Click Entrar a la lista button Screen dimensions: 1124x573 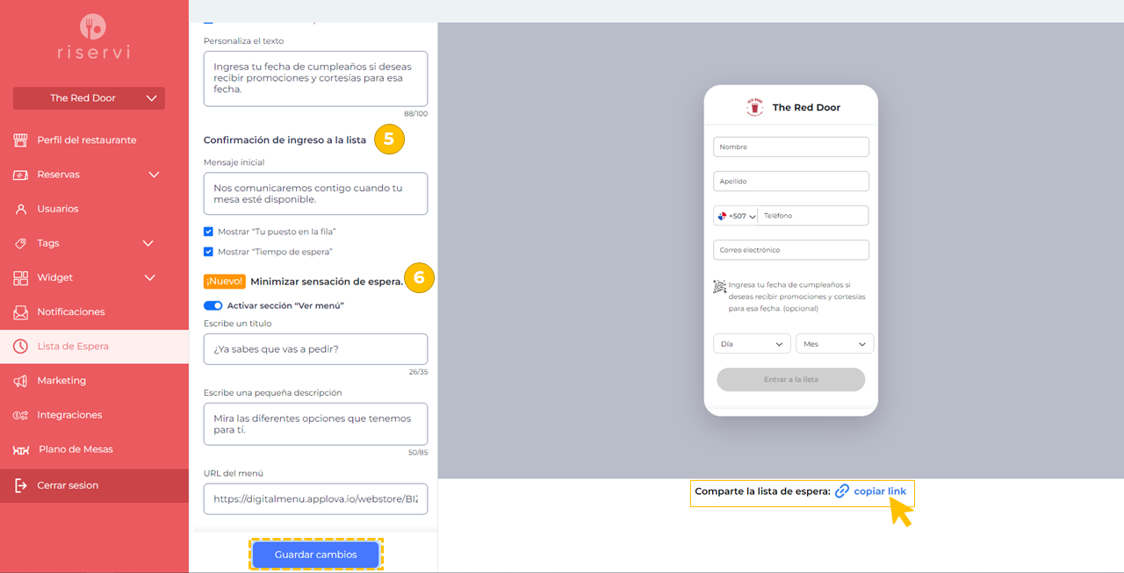(x=791, y=379)
